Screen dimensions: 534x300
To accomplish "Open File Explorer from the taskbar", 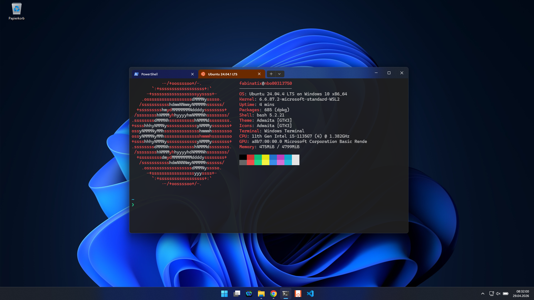I will pos(261,294).
